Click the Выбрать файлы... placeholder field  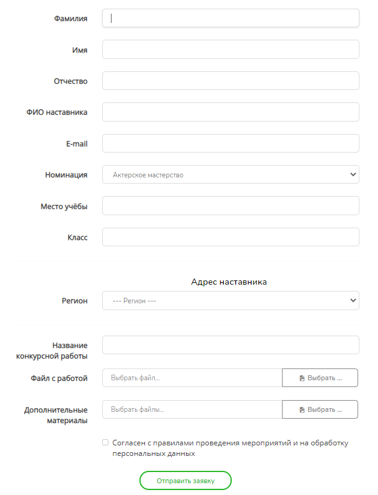pos(192,409)
